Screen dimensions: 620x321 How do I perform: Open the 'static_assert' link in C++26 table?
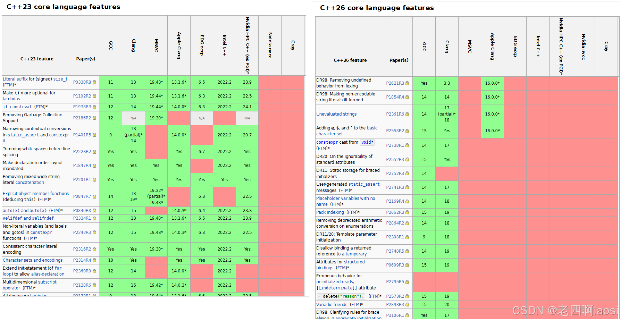[364, 184]
